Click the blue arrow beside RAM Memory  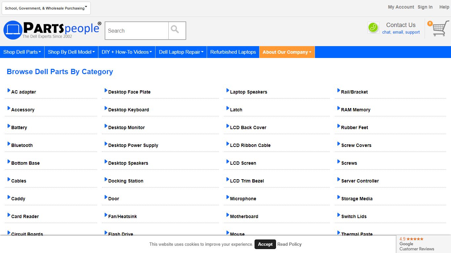[x=339, y=108]
